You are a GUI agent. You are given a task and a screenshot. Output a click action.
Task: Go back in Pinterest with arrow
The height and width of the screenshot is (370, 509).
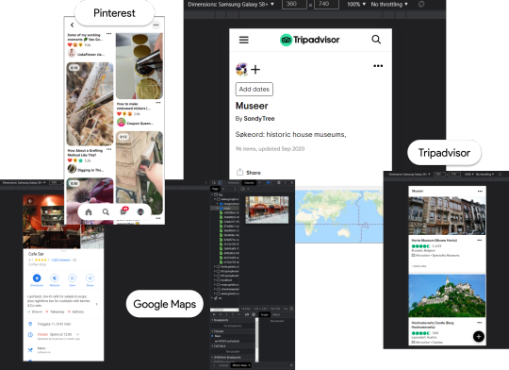click(72, 25)
